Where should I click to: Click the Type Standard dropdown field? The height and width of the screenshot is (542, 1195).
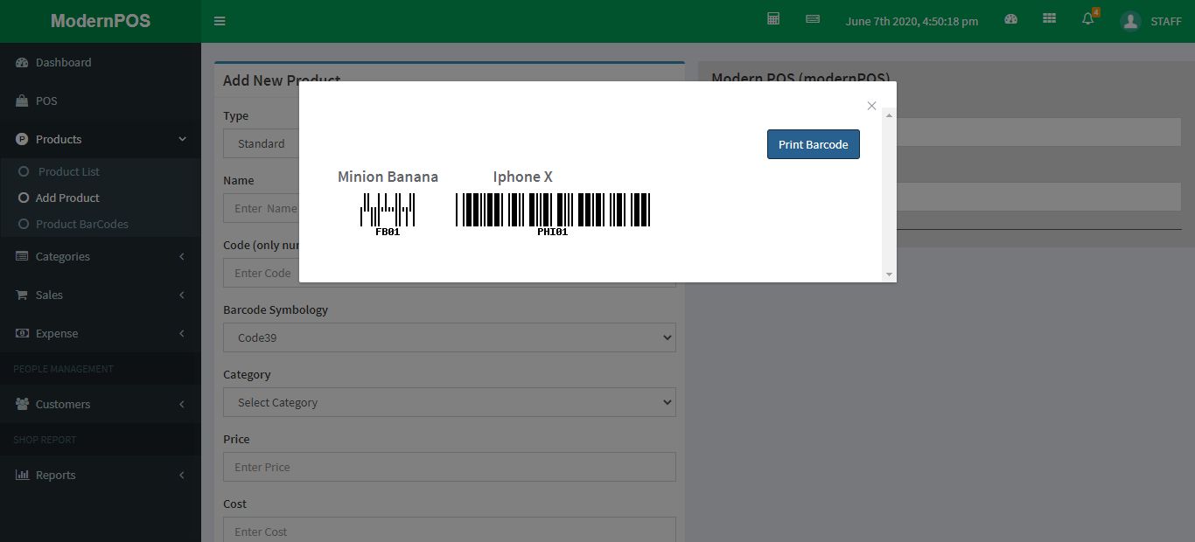(x=262, y=143)
